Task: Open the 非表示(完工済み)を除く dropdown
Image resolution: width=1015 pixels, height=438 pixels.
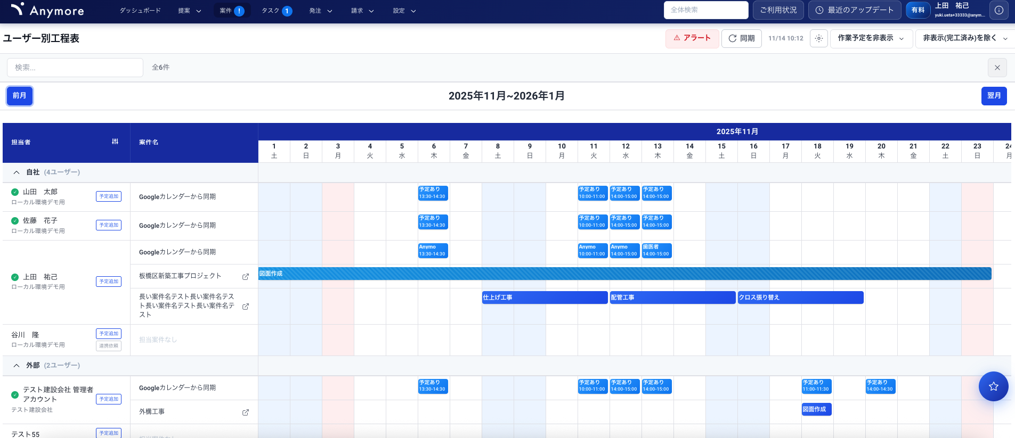Action: (964, 38)
